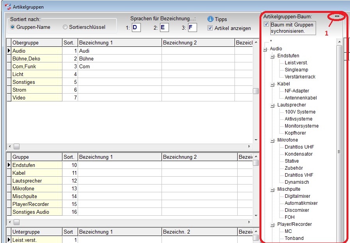Click the scroll-up arrow of Obergruppe table
The width and height of the screenshot is (350, 243).
pyautogui.click(x=256, y=43)
